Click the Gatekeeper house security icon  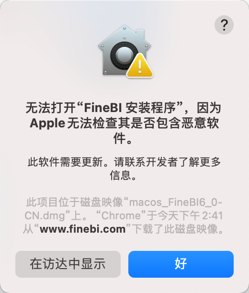click(125, 51)
